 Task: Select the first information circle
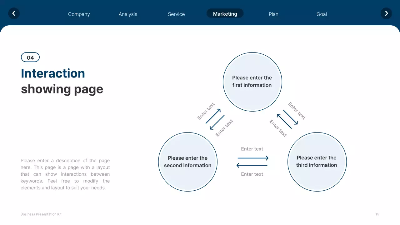point(252,82)
